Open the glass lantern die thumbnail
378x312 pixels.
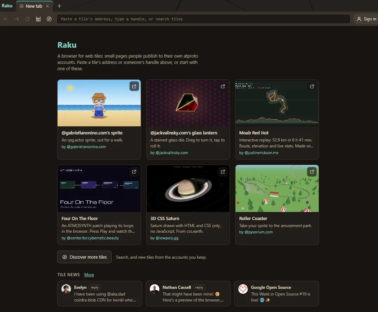pos(188,103)
